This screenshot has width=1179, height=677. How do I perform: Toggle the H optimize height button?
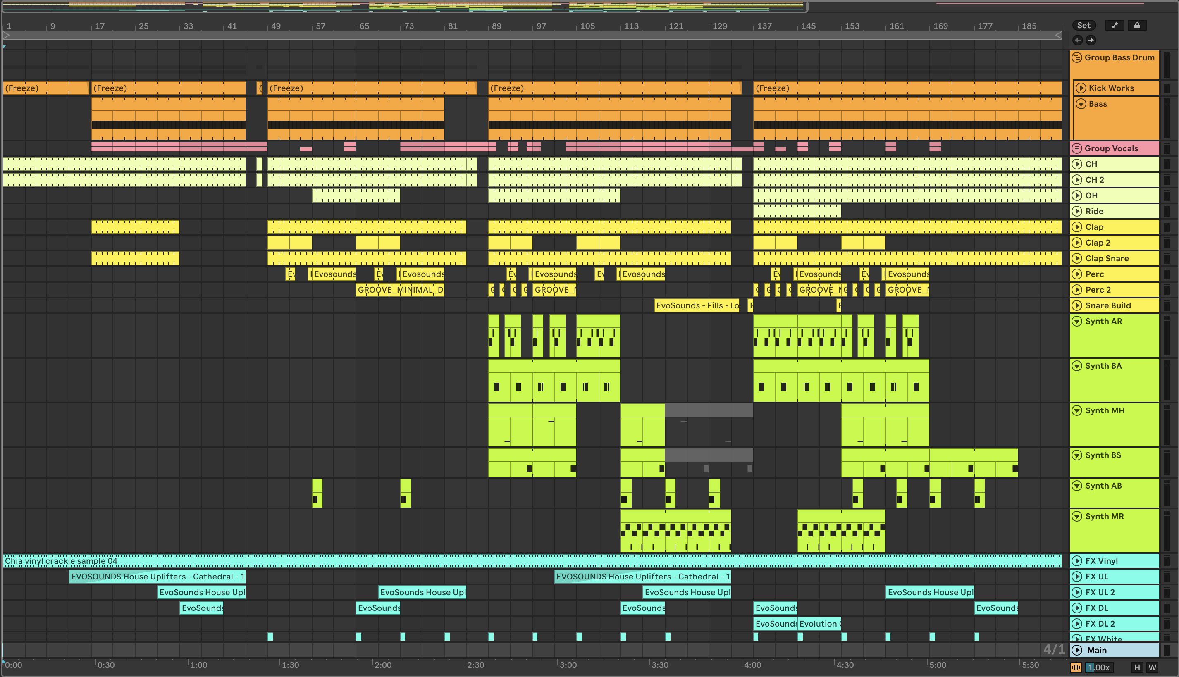[1137, 668]
